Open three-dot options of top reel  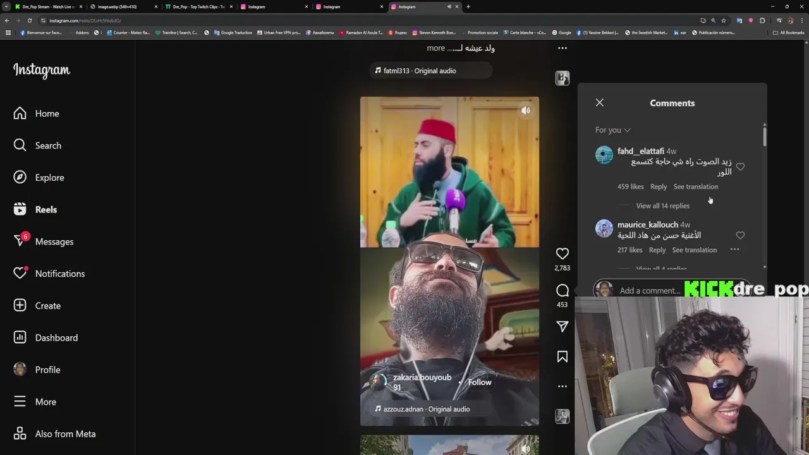click(x=562, y=48)
